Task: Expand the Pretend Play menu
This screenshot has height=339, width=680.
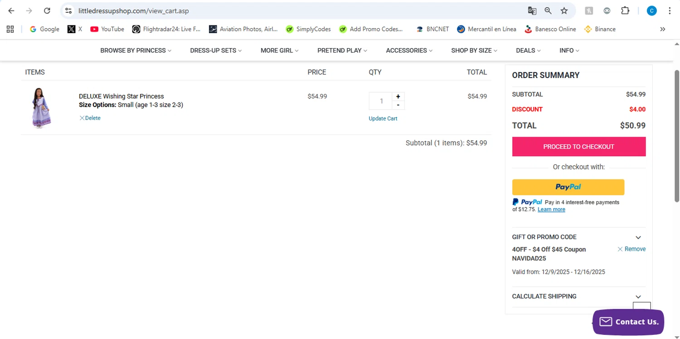Action: [x=342, y=50]
